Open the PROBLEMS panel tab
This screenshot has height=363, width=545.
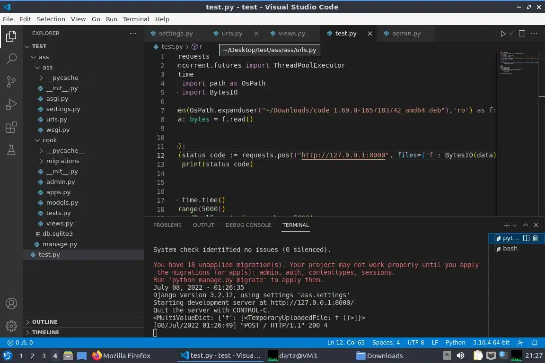(167, 225)
